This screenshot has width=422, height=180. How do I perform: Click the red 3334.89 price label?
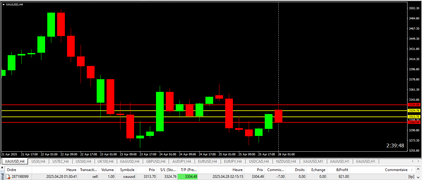pyautogui.click(x=414, y=105)
